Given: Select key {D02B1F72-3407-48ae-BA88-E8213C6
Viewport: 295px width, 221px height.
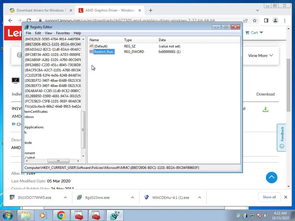Looking at the screenshot, I should click(x=52, y=81).
